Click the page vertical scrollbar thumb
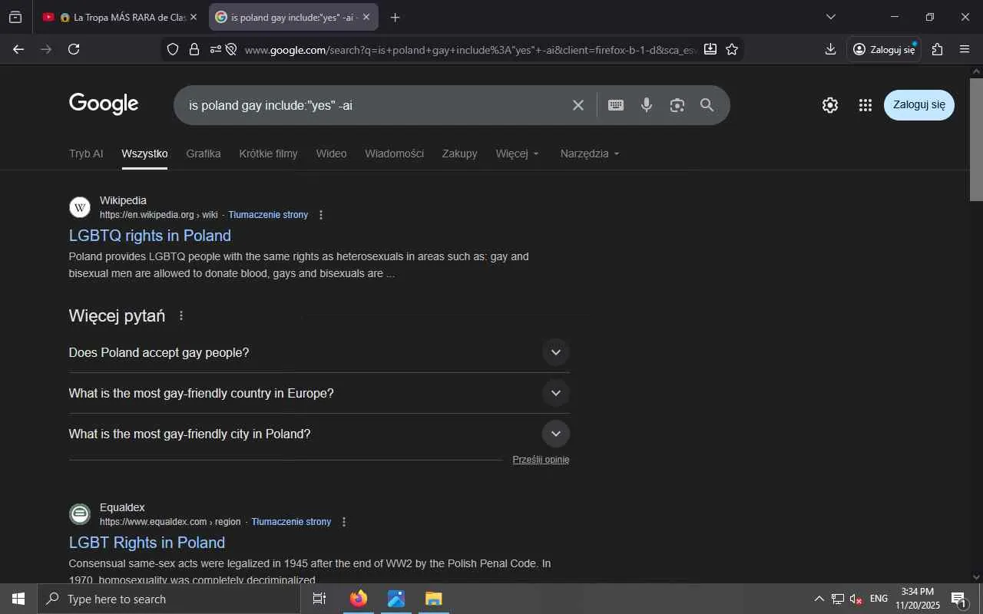Image resolution: width=983 pixels, height=614 pixels. coord(976,139)
